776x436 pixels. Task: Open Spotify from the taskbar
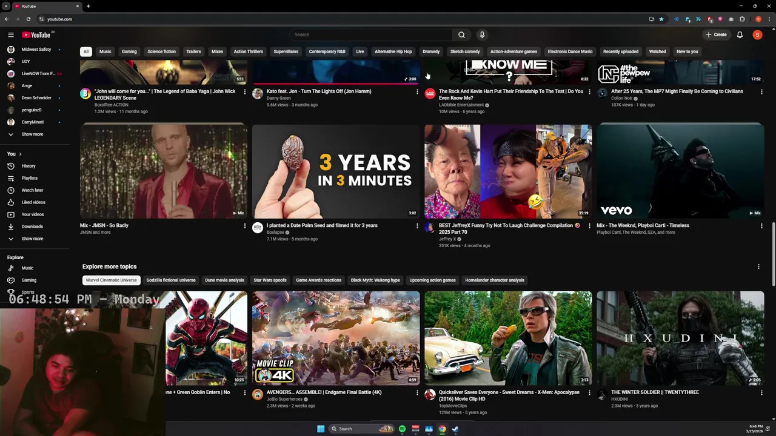click(x=402, y=429)
